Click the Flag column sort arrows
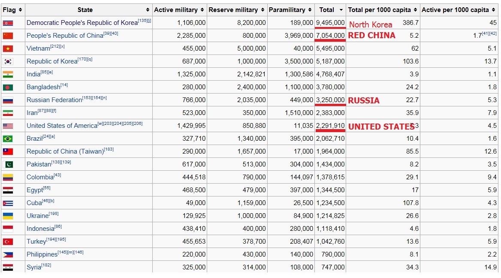501x278 pixels. [x=20, y=10]
